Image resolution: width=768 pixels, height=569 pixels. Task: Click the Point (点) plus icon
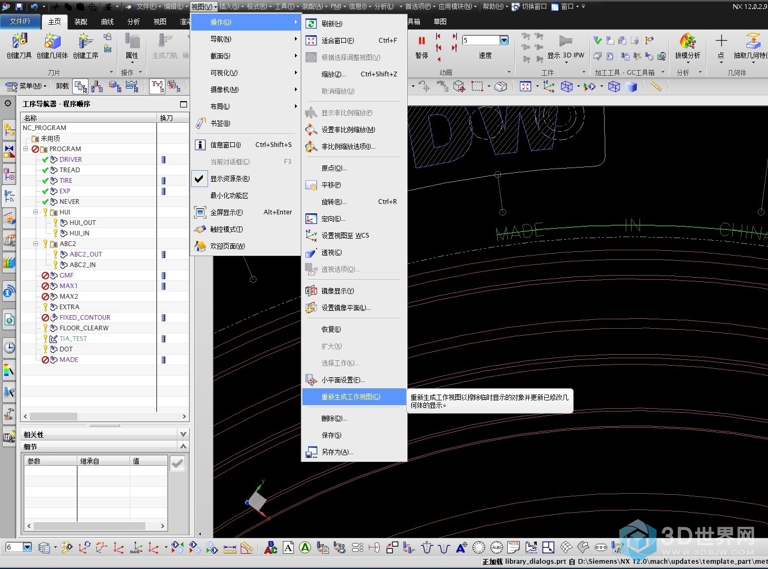tap(721, 41)
